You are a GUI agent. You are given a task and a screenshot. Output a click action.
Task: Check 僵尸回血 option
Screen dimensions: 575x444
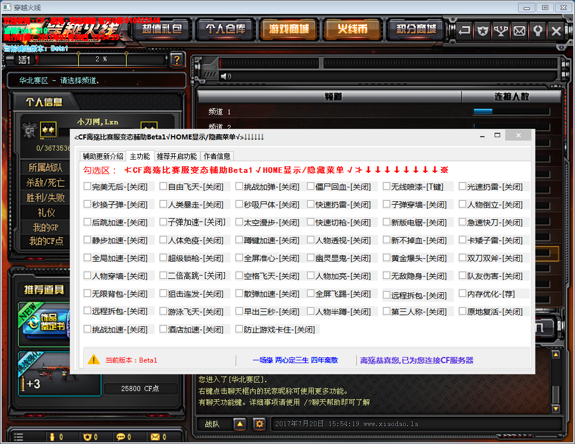click(x=310, y=186)
